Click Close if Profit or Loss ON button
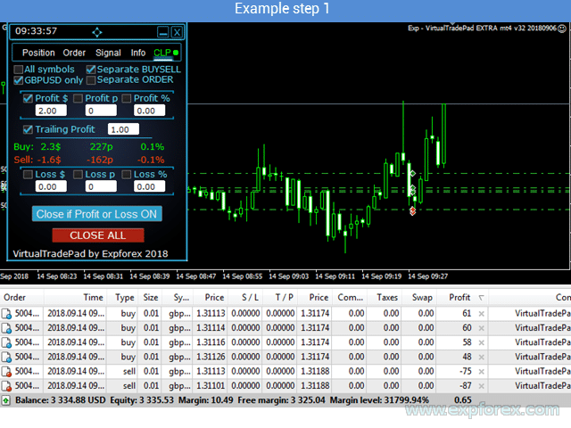Screen dimensions: 571x428 click(x=97, y=214)
